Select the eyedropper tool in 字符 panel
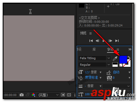The width and height of the screenshot is (137, 102). pos(115,58)
